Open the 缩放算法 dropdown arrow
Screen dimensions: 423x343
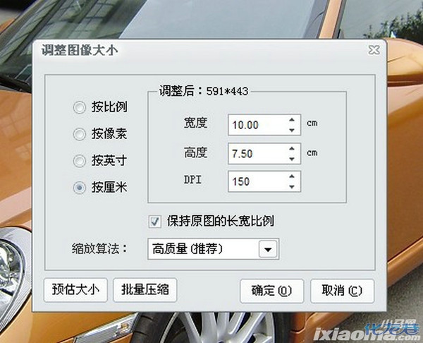coord(268,249)
